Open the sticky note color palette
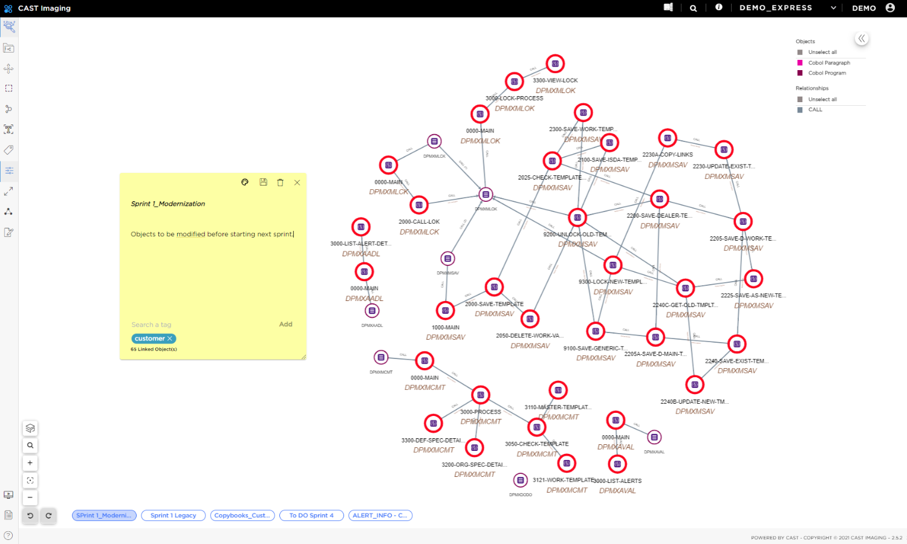 pyautogui.click(x=245, y=182)
